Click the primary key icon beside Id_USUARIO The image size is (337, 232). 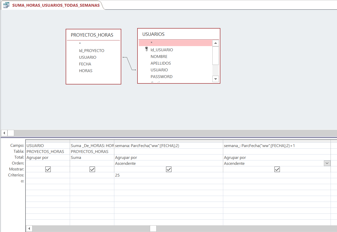147,49
